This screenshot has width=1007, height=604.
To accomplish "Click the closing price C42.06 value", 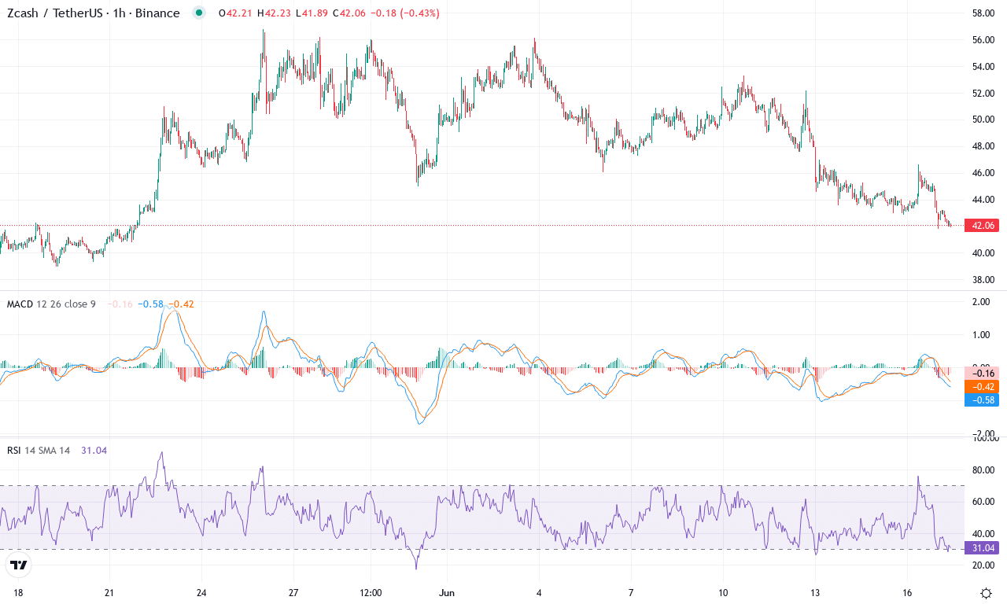I will (x=349, y=13).
